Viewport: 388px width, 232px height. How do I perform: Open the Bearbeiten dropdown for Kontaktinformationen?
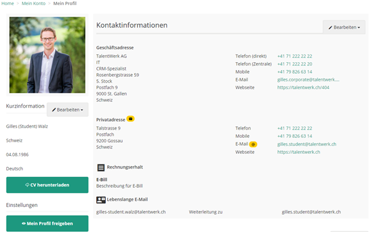pyautogui.click(x=344, y=27)
